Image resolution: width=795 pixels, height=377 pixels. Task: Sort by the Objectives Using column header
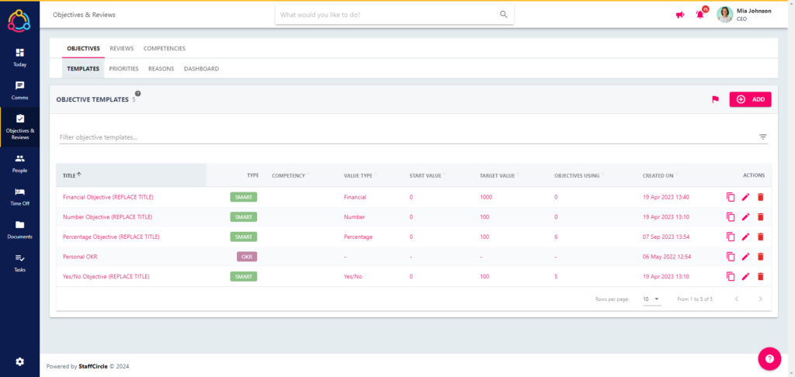click(x=577, y=175)
